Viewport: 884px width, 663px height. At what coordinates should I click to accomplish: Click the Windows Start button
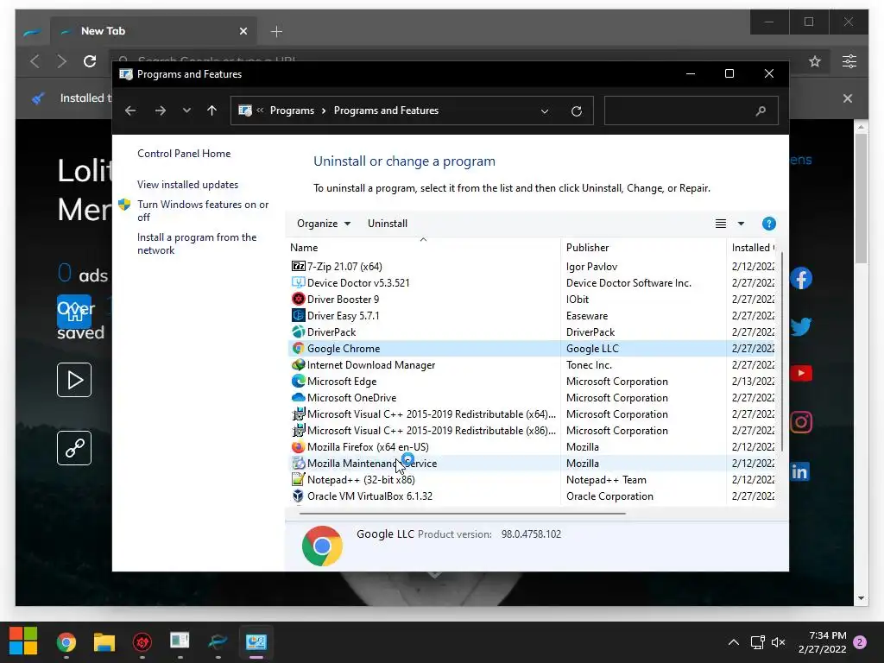(x=23, y=641)
